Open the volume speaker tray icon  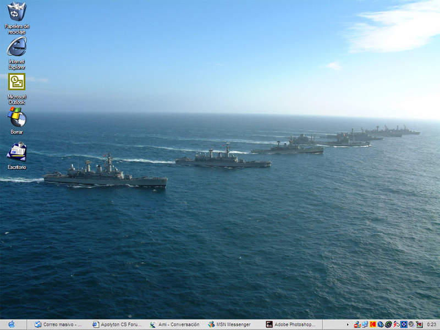point(411,324)
